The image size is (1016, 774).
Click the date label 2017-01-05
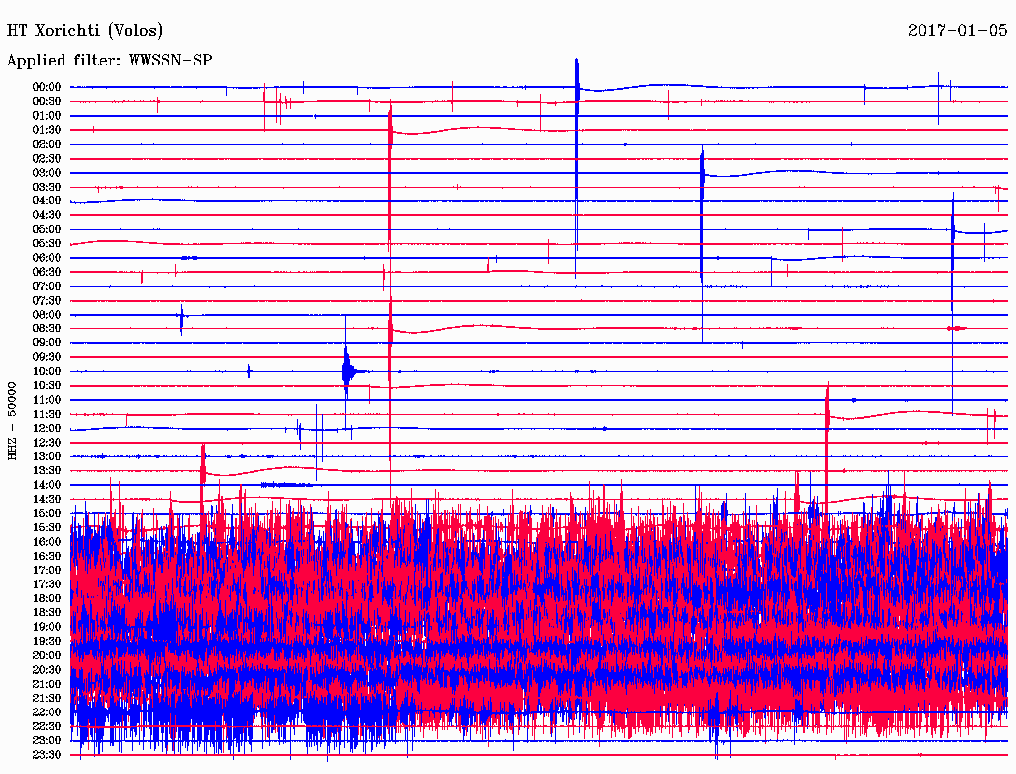(957, 31)
